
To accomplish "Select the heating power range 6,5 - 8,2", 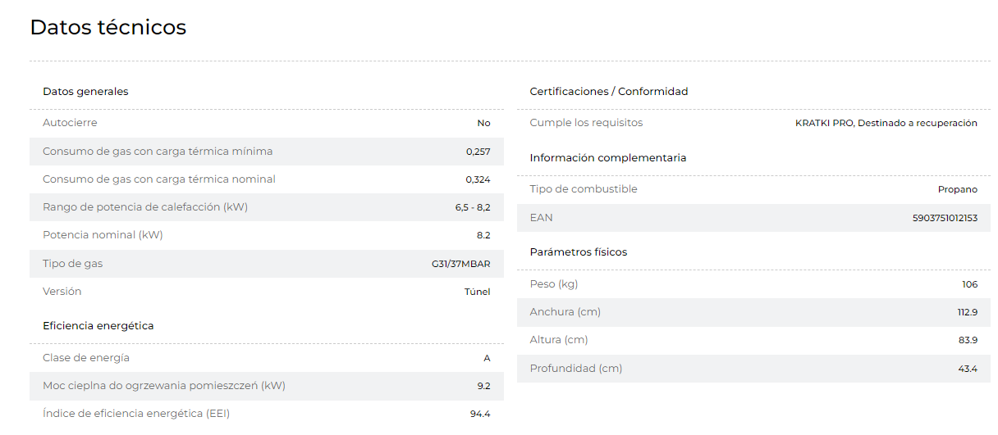I will pyautogui.click(x=473, y=207).
